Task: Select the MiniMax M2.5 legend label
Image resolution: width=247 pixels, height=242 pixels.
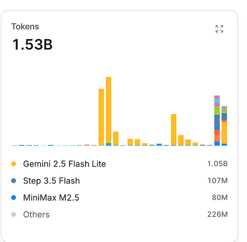Action: click(x=51, y=198)
